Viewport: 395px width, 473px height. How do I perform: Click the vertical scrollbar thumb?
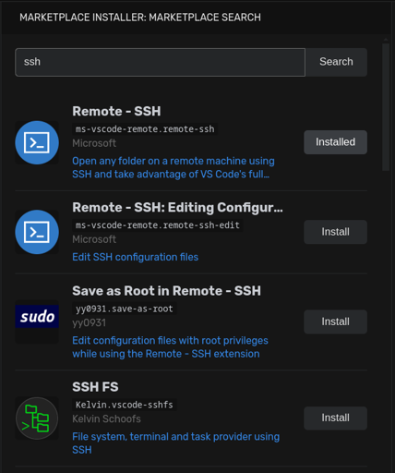[386, 107]
